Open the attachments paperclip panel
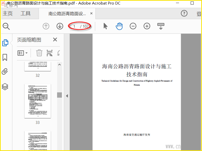This screenshot has width=202, height=151. coord(5,72)
